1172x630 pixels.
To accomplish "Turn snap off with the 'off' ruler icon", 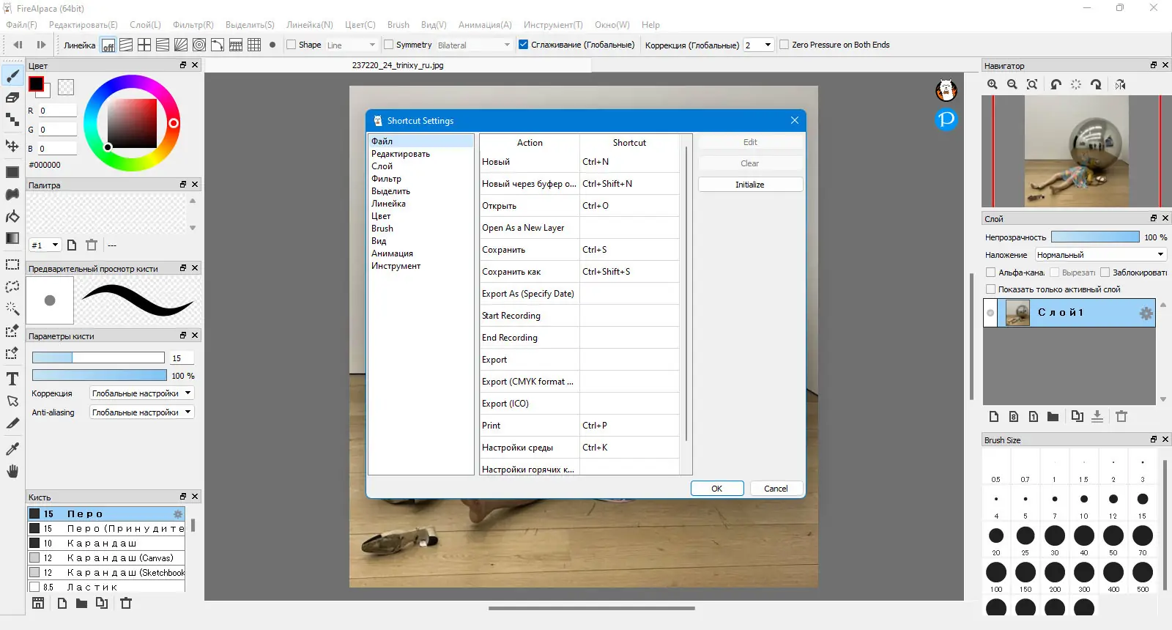I will (x=108, y=45).
